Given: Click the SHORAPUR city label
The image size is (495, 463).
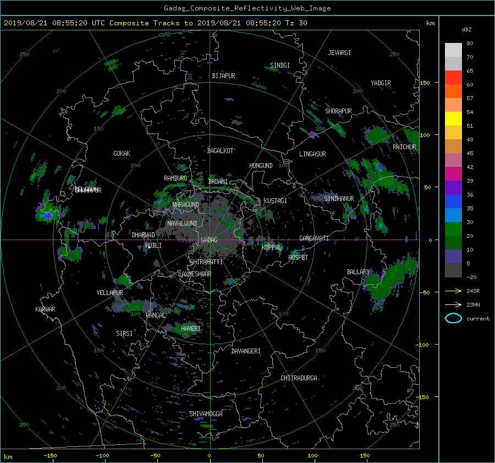Looking at the screenshot, I should 338,111.
